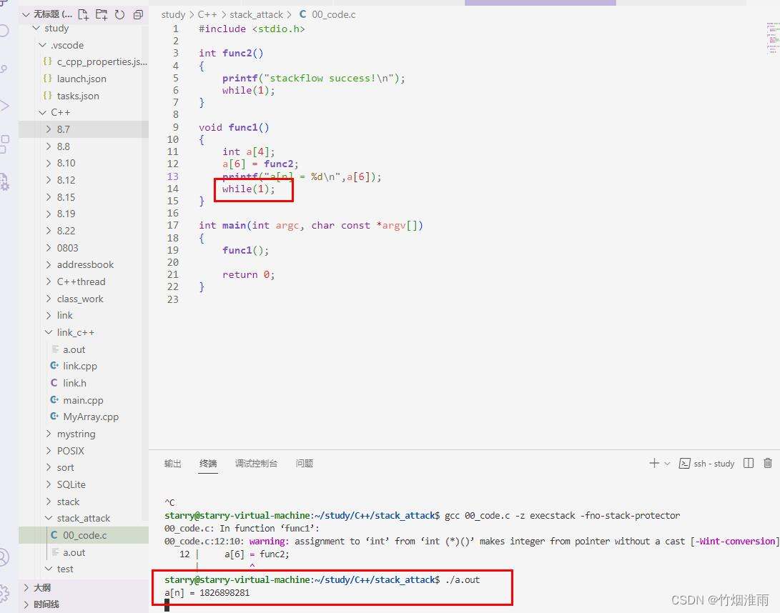Click the New Folder icon in explorer header

point(102,14)
